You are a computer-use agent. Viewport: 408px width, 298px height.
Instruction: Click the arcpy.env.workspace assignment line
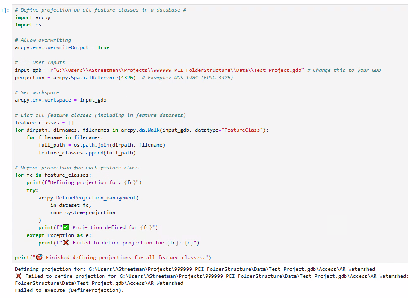tap(62, 99)
